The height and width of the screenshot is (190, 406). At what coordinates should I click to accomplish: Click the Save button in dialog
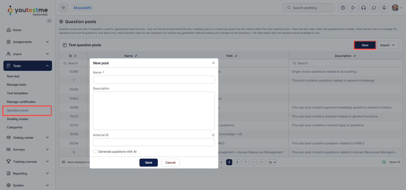tap(149, 162)
